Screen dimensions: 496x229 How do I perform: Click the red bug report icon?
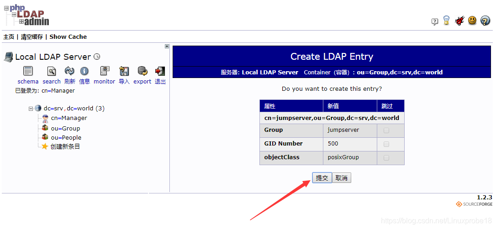point(459,21)
